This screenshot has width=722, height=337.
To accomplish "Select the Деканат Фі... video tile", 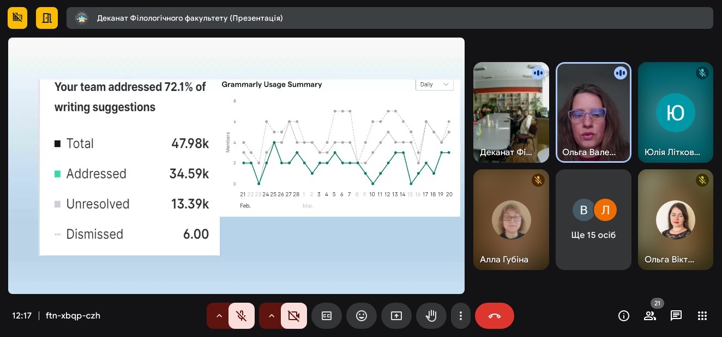I will 511,112.
